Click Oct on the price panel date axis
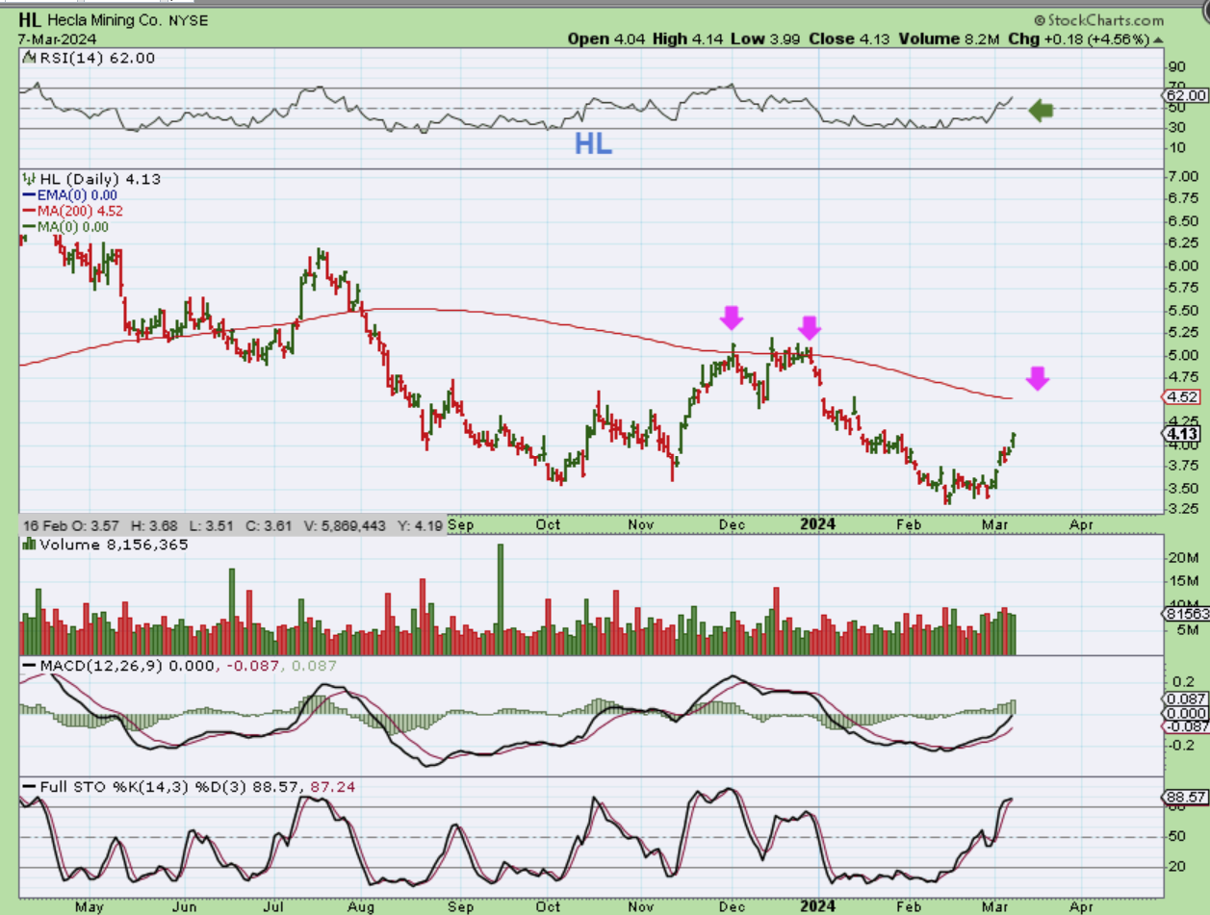1210x915 pixels. click(x=548, y=525)
